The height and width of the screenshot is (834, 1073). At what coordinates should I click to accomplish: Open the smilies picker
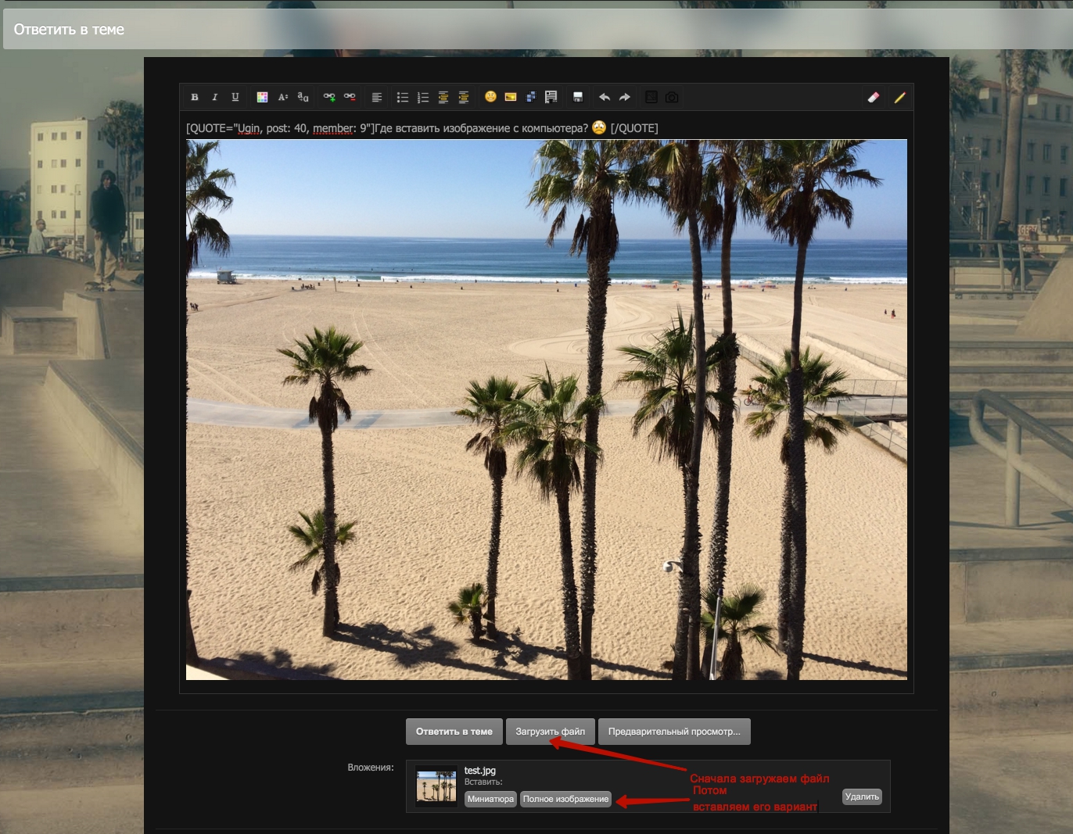[490, 97]
